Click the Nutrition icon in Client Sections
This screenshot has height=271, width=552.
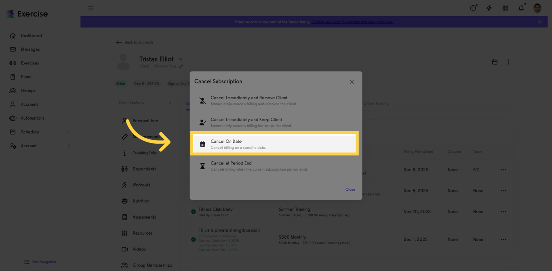124,201
